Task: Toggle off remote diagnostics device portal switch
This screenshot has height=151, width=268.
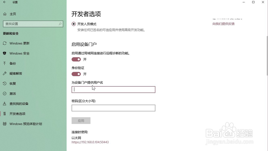Action: (76, 59)
